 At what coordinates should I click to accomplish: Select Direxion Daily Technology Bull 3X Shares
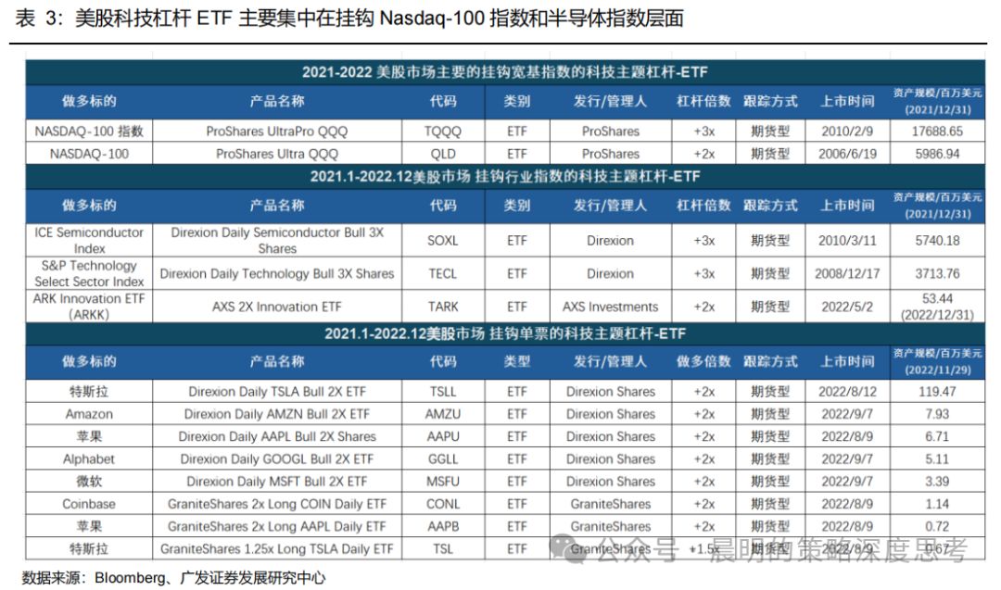277,273
